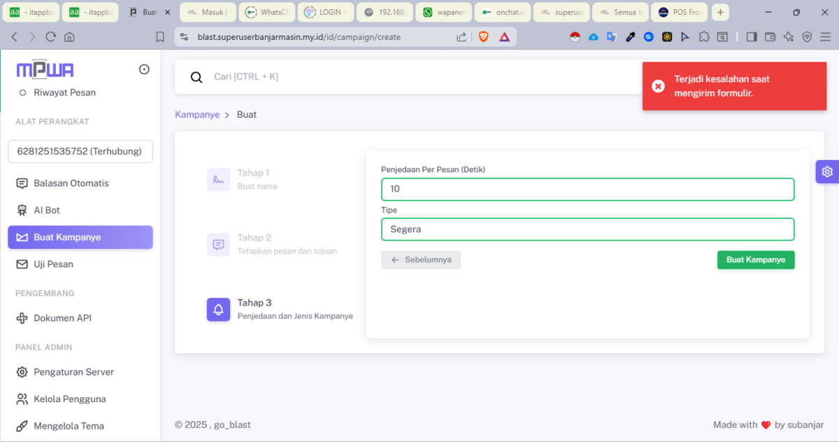This screenshot has height=442, width=839.
Task: Click the Sebelumnya back button
Action: (x=421, y=259)
